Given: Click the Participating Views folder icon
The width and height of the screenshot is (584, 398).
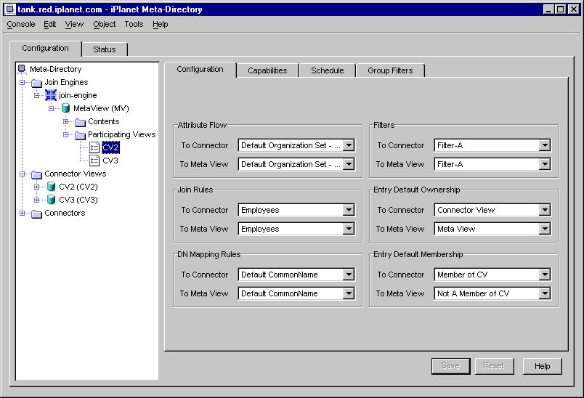Looking at the screenshot, I should click(80, 135).
